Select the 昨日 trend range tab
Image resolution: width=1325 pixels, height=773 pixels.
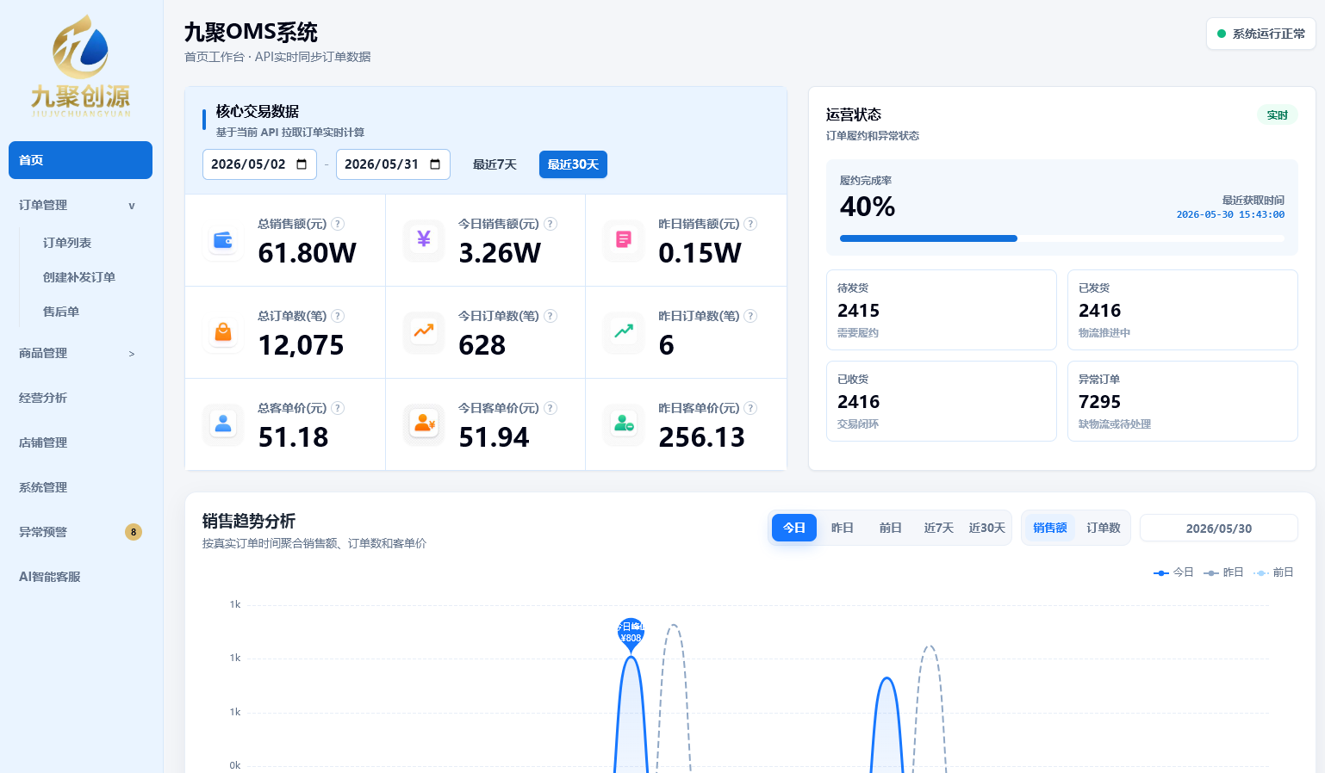[x=843, y=528]
